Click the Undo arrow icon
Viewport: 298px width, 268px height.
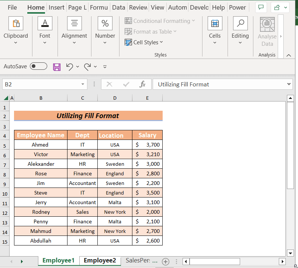69,67
